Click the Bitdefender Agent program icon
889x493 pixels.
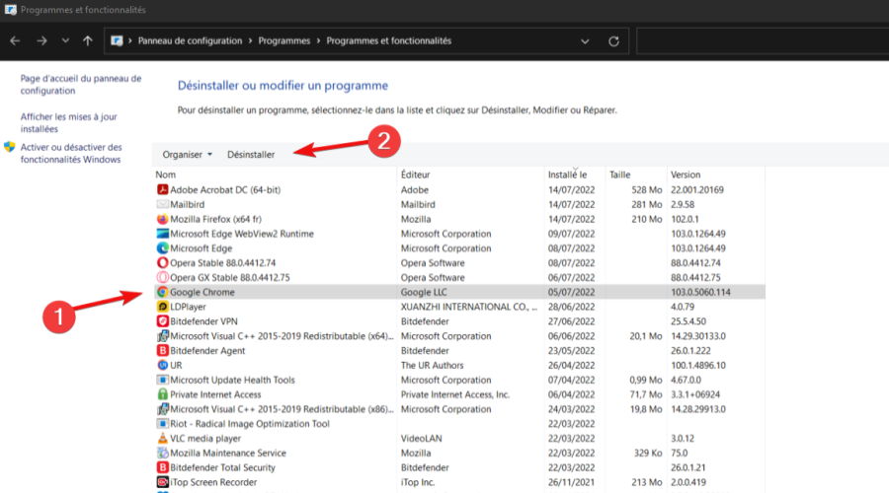coord(163,351)
